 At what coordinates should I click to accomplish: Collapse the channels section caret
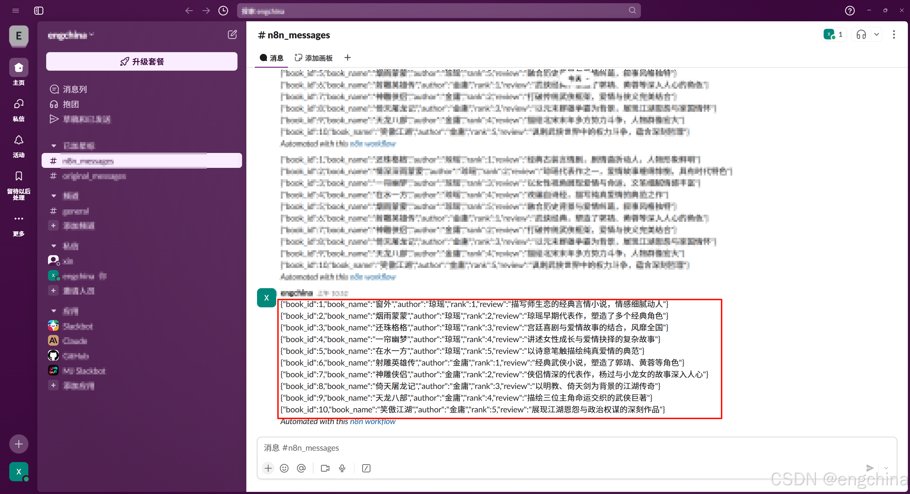point(54,196)
